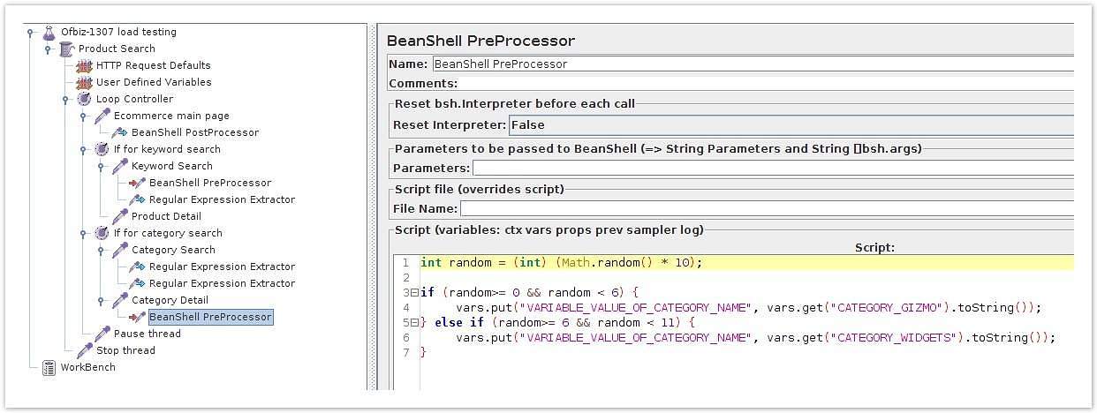Fold the else-if block on line 5
The width and height of the screenshot is (1097, 413).
[415, 322]
